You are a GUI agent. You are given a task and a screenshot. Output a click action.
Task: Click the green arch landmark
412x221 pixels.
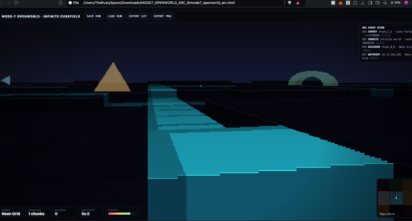[313, 78]
